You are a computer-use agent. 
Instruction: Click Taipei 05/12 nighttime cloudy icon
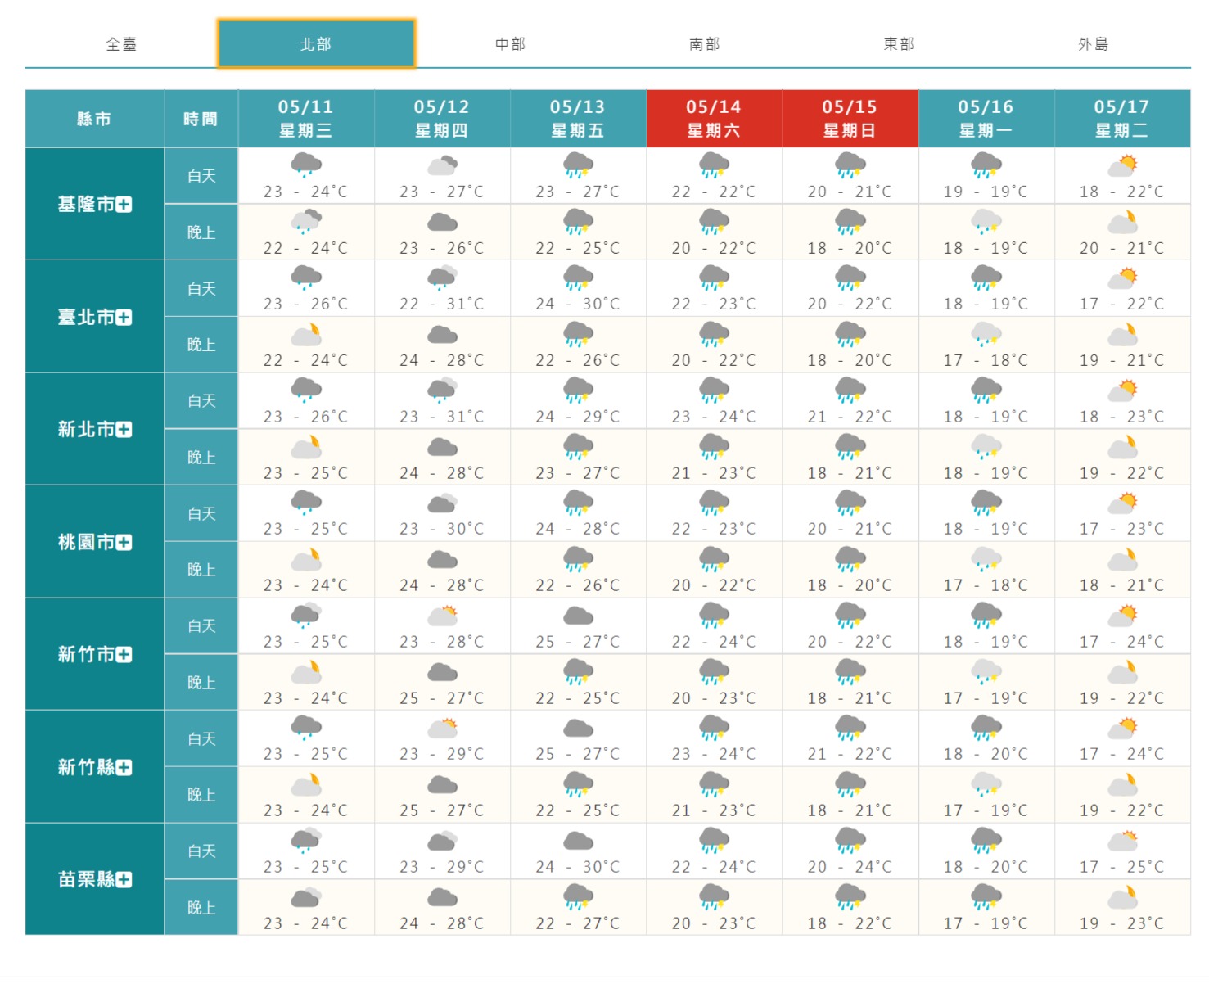(442, 334)
